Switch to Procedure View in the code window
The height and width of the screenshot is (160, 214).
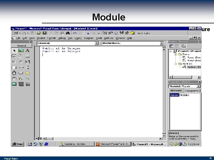click(37, 139)
